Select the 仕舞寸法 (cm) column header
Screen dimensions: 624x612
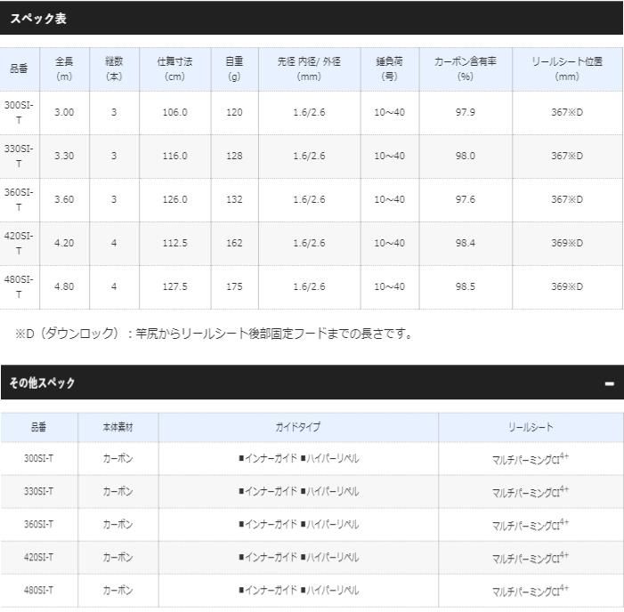[174, 68]
